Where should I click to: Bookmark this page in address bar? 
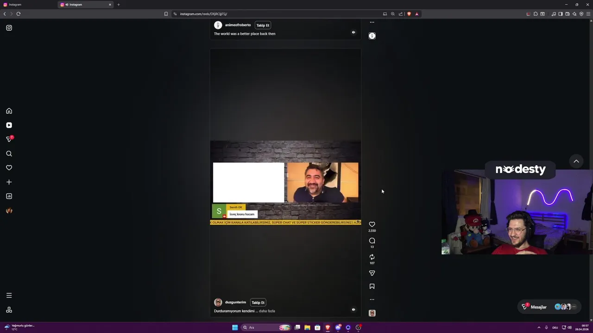[x=166, y=14]
